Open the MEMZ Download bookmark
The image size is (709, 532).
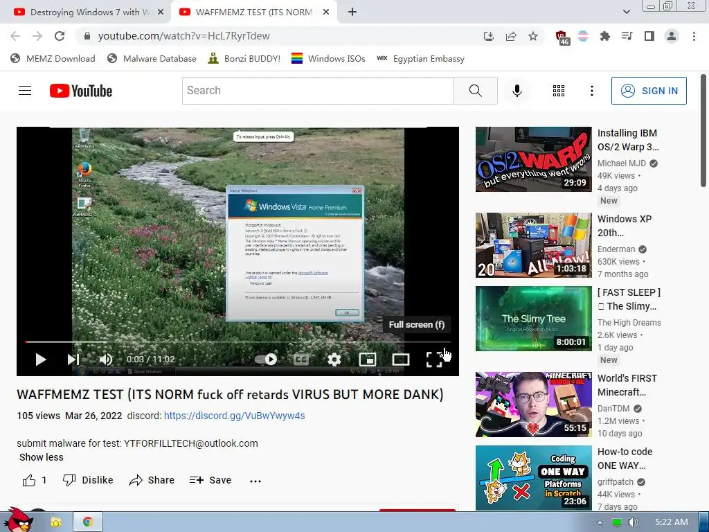(53, 59)
